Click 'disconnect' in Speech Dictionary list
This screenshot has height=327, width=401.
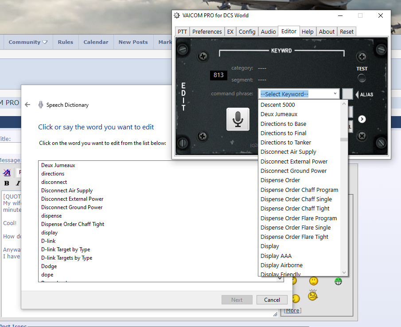(x=54, y=182)
